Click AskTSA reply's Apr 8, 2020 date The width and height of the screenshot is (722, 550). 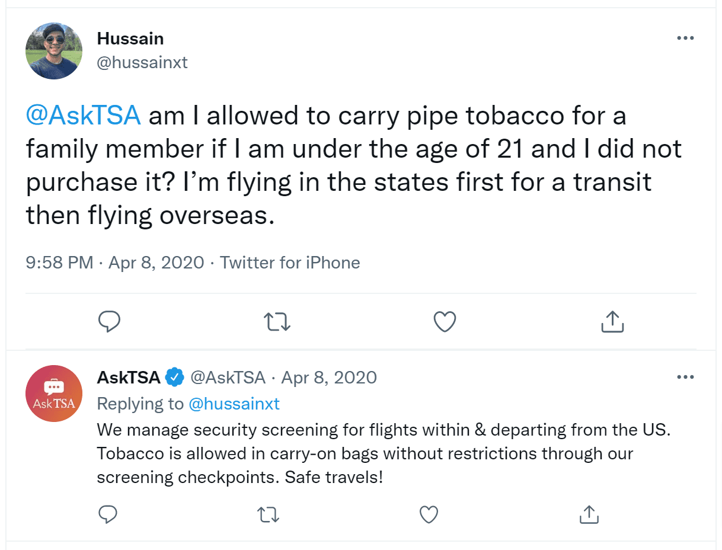pos(329,377)
